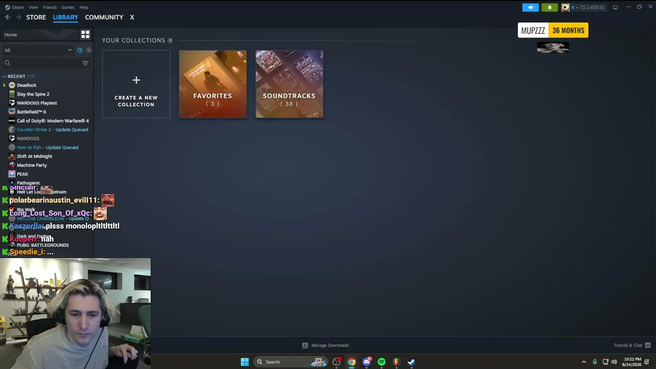Open the Friends menu

tap(50, 7)
